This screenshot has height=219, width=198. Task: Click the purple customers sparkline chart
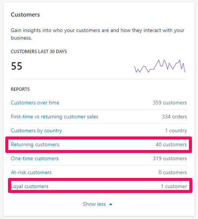coord(159,66)
